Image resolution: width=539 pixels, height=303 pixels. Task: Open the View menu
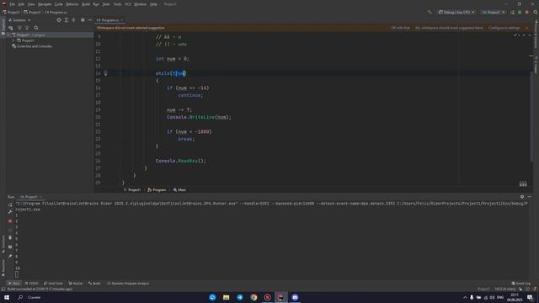point(31,4)
